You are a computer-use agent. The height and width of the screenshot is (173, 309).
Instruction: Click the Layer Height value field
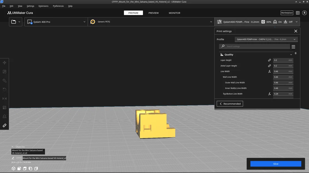coord(283,60)
